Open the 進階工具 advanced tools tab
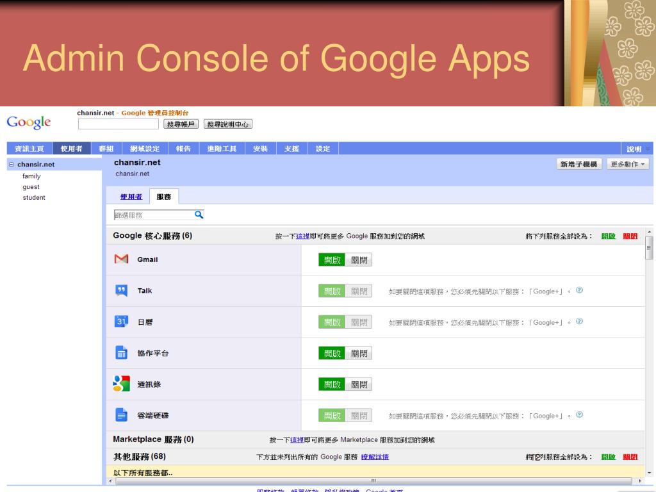 coord(222,149)
